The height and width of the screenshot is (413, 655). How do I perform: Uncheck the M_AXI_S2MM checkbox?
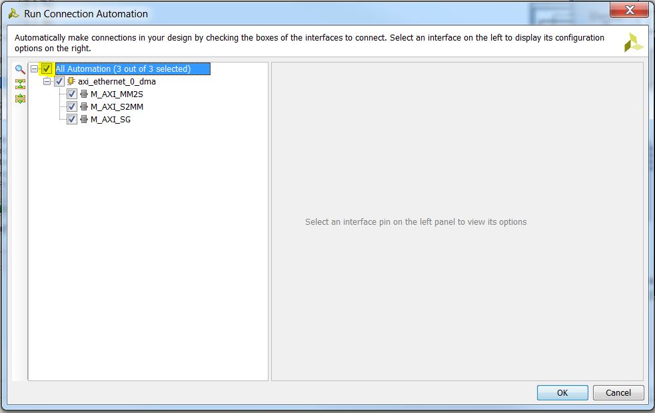72,106
